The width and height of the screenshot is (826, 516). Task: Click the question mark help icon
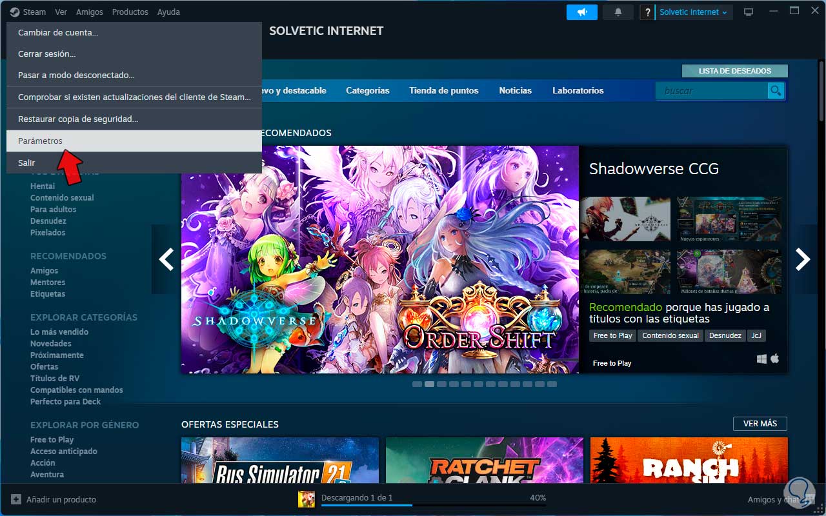click(x=647, y=12)
